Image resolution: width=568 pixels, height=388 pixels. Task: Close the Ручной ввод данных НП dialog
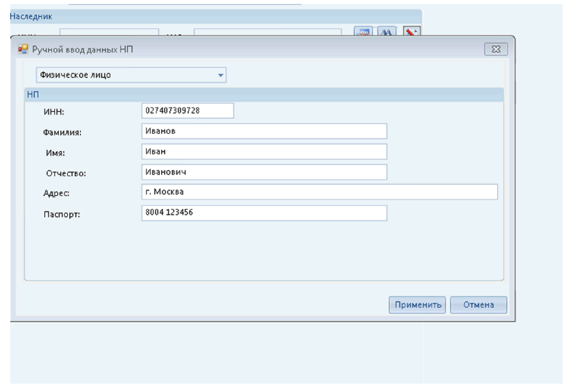496,49
